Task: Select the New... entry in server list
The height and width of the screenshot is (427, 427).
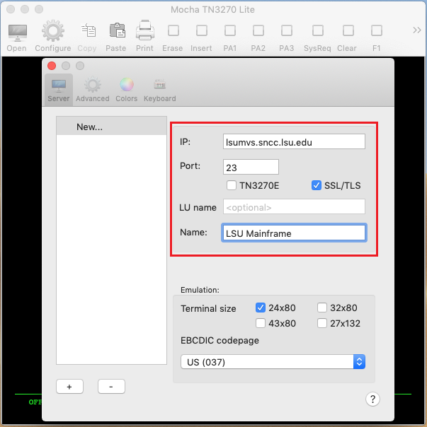Action: click(x=111, y=127)
